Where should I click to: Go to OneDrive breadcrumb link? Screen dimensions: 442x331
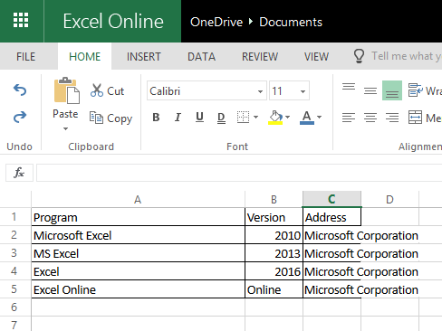pos(216,22)
